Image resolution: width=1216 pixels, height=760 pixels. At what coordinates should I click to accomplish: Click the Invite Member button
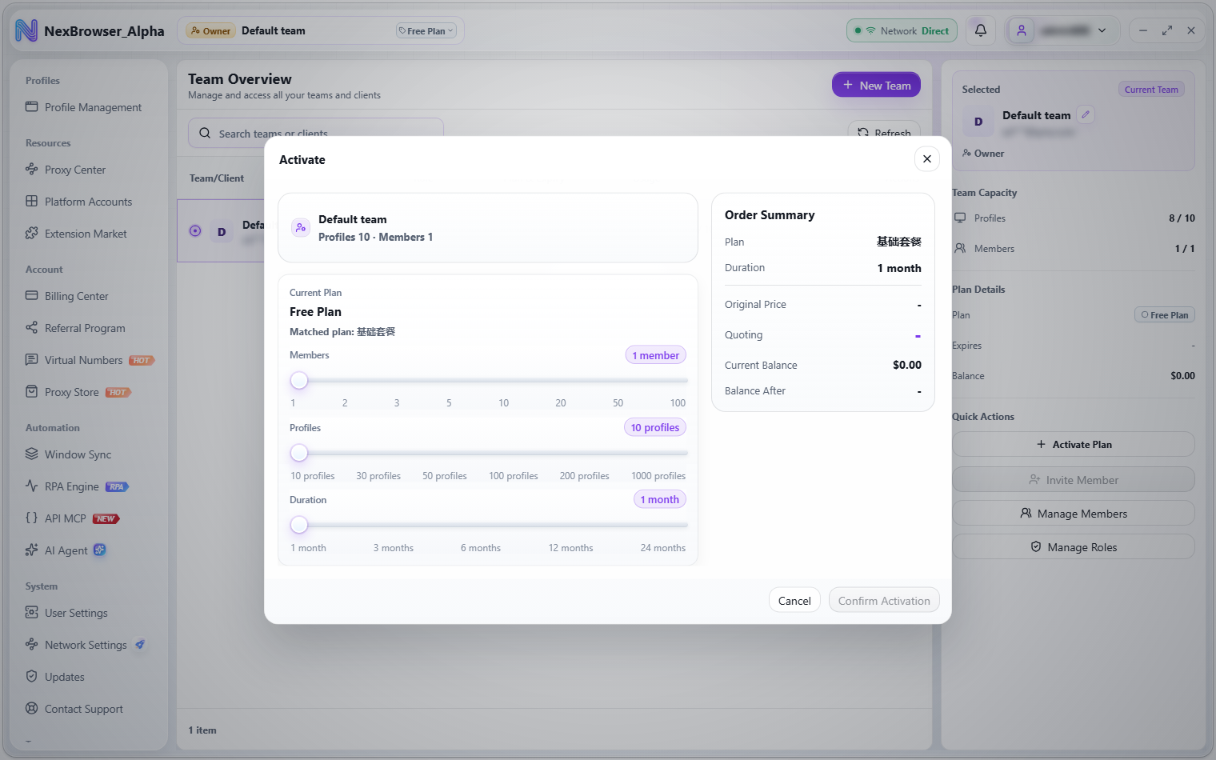point(1074,479)
